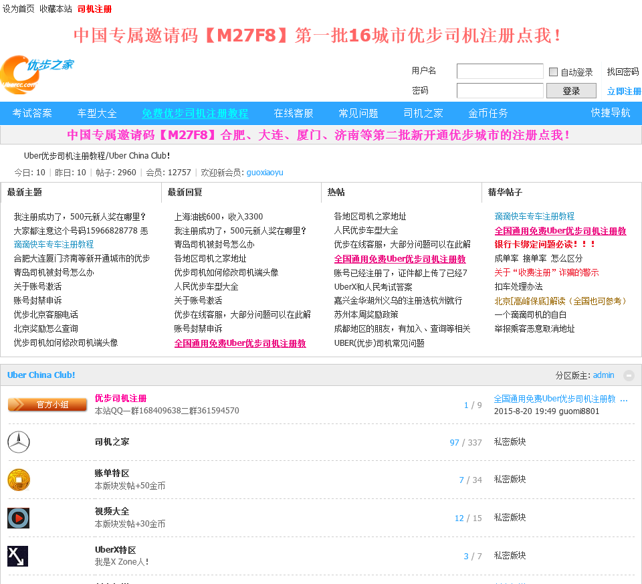Image resolution: width=642 pixels, height=584 pixels.
Task: Click the 优步之家 site logo
Action: (37, 74)
